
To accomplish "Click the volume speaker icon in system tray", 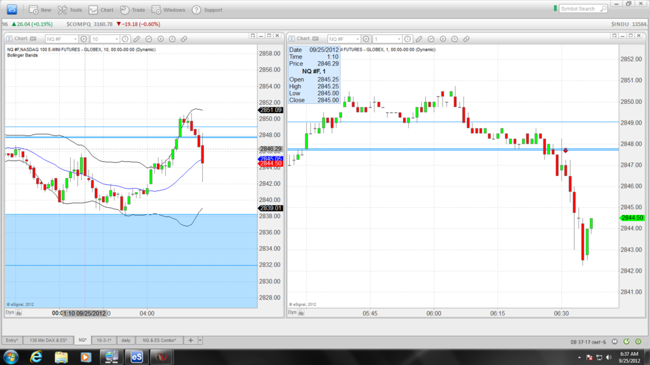I will [x=608, y=357].
